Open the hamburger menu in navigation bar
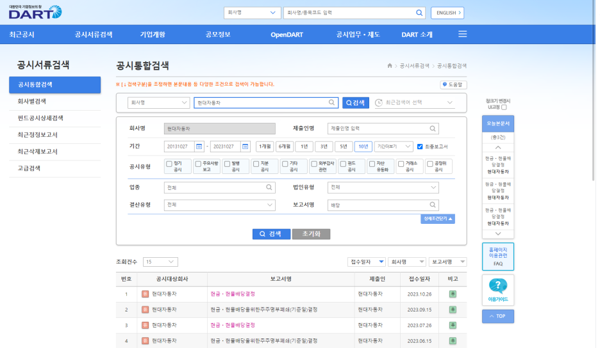600x348 pixels. coord(463,35)
